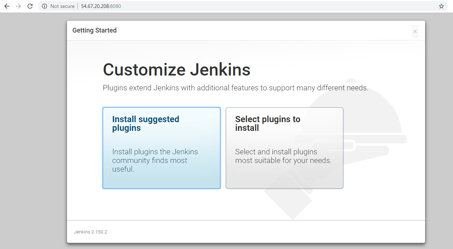Click the 'Plugins extend Jenkins' description text
This screenshot has width=453, height=249.
click(236, 88)
